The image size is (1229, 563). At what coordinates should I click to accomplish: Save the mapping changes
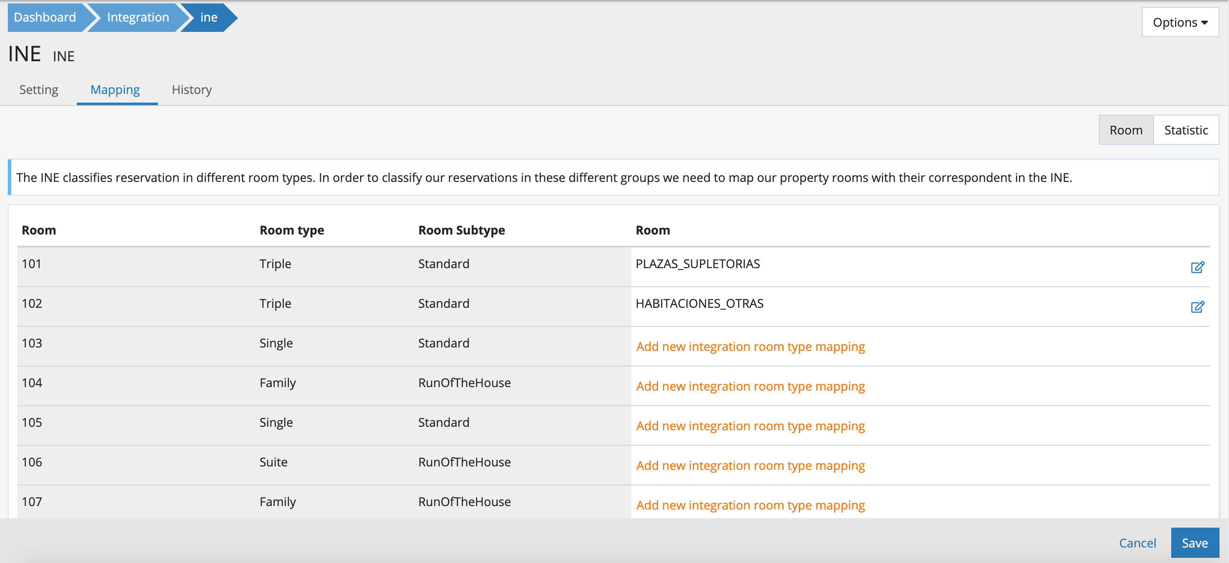point(1194,543)
